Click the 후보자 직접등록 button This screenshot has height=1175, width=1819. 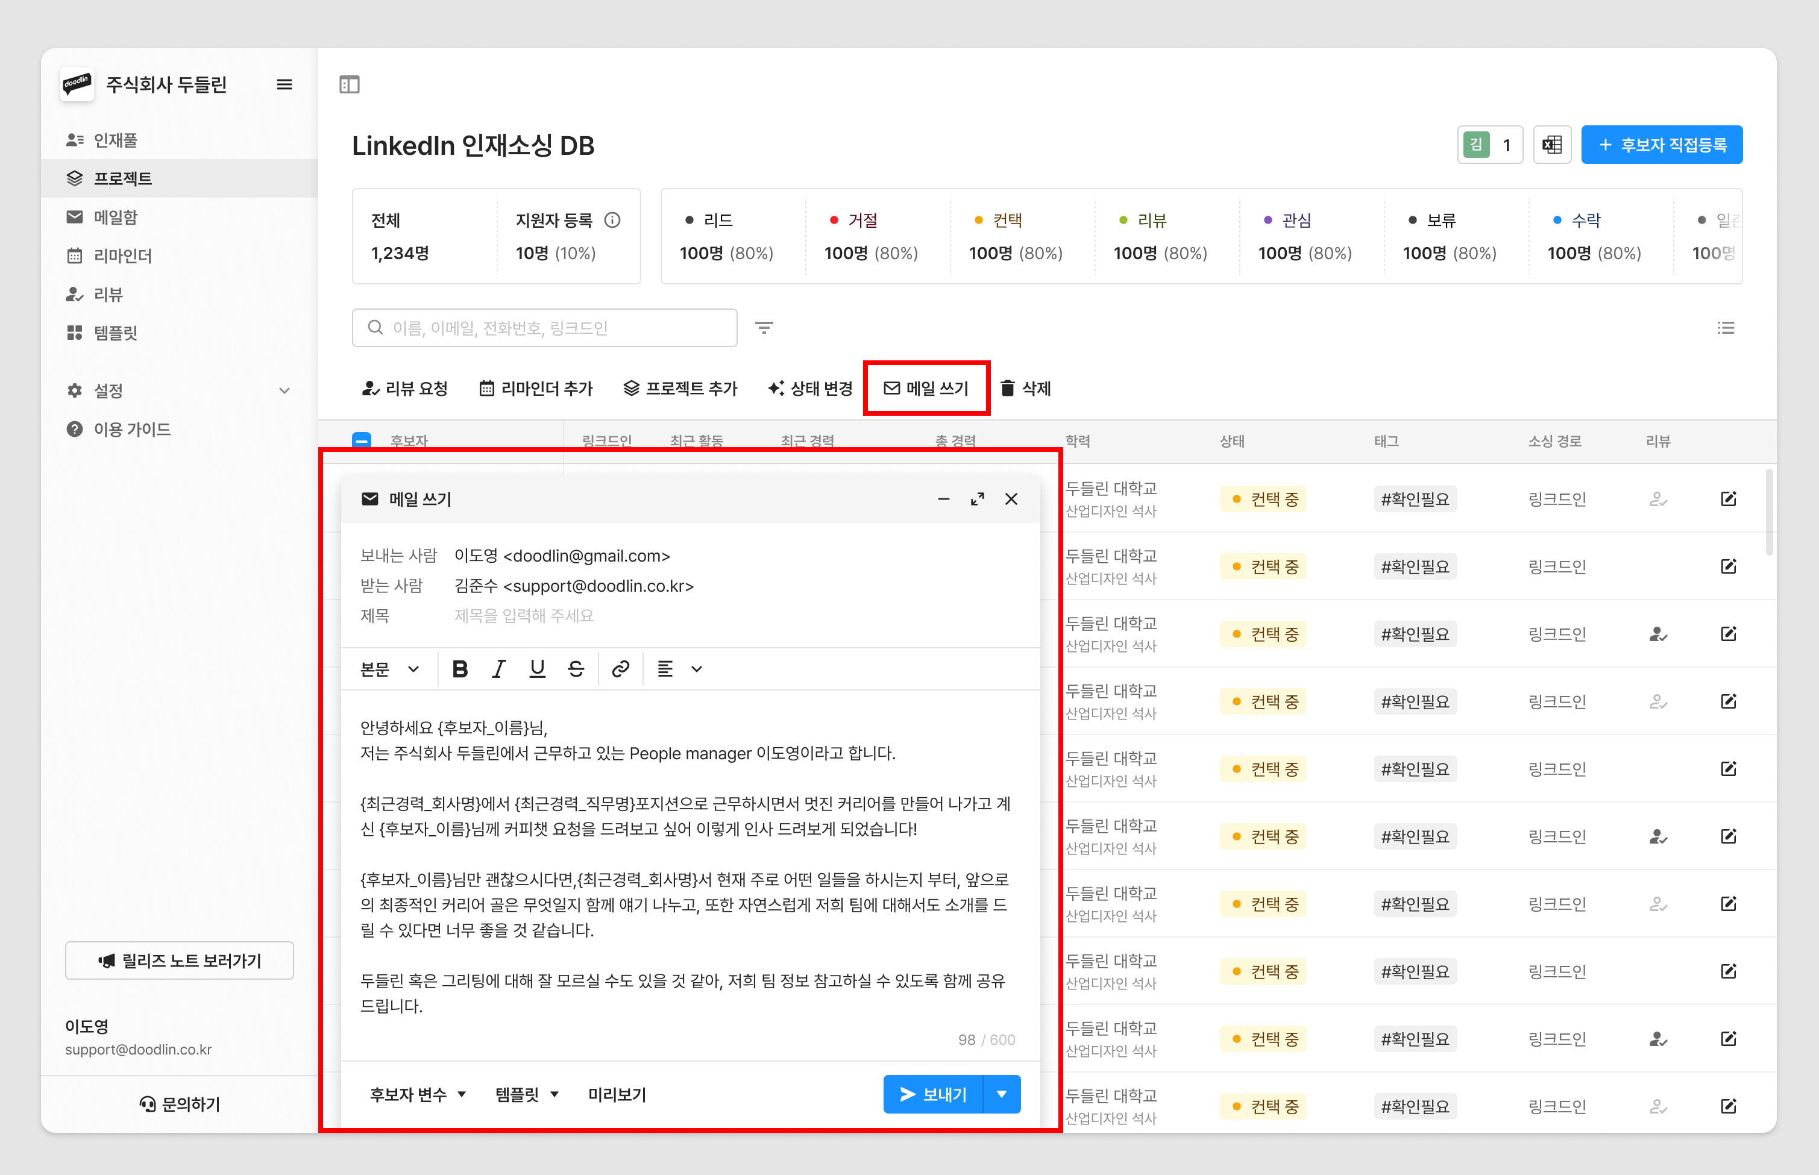[1661, 145]
